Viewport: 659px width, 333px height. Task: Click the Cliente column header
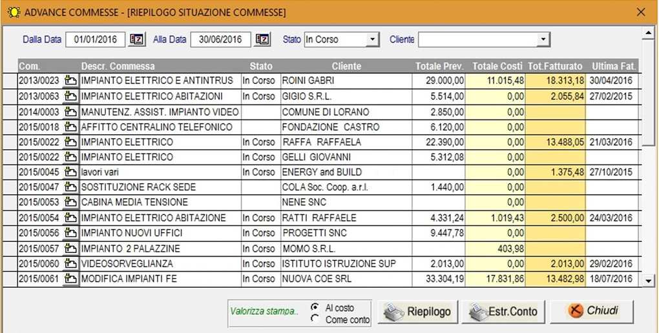(x=346, y=66)
